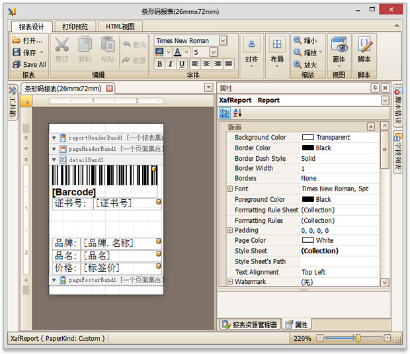Close the 属性 properties panel
Image resolution: width=410 pixels, height=354 pixels.
point(385,88)
